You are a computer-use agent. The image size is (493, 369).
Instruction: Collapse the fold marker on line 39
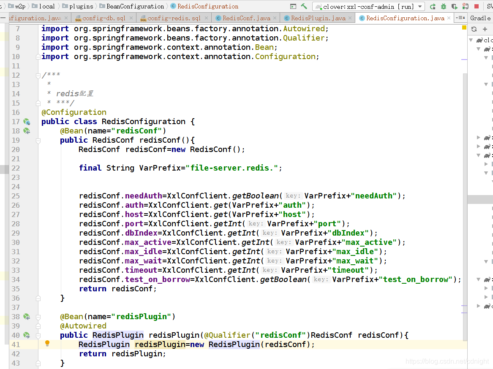coord(38,326)
